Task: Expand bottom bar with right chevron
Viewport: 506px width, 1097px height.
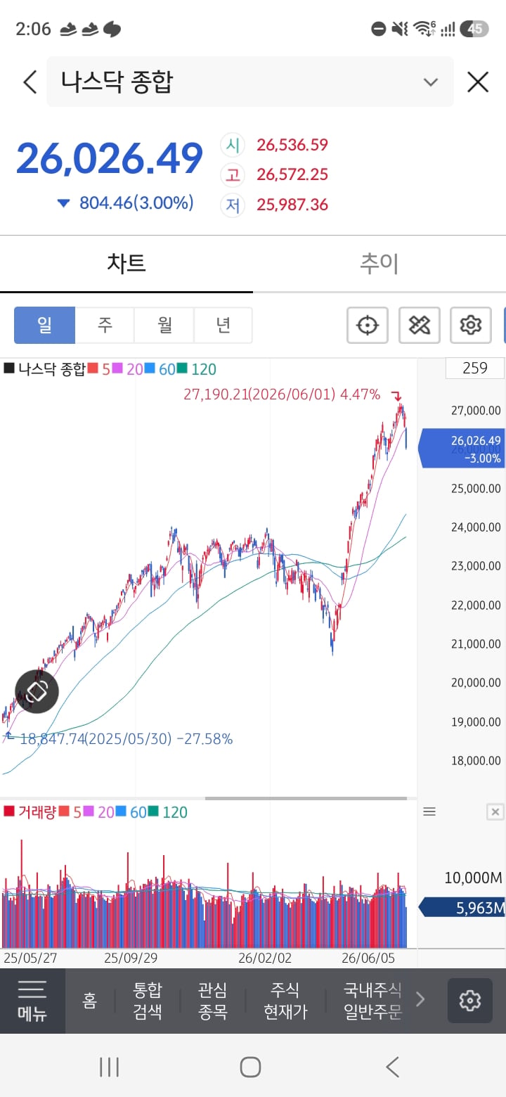Action: coord(421,999)
